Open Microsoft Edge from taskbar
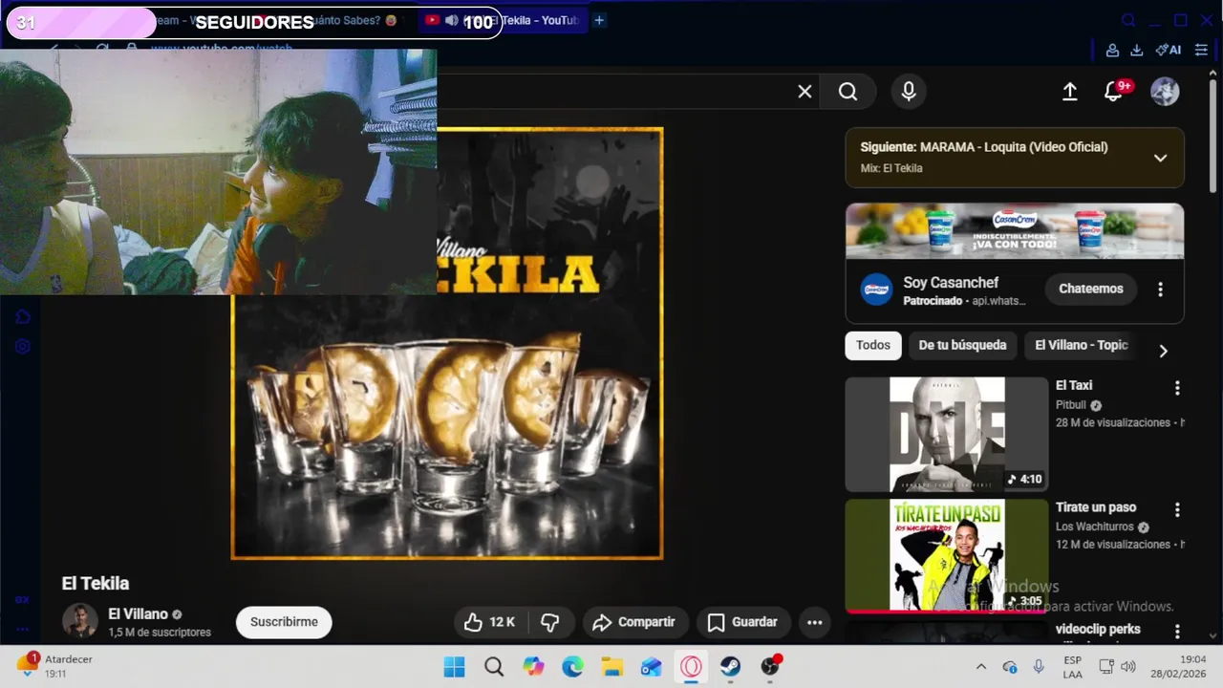 (572, 667)
